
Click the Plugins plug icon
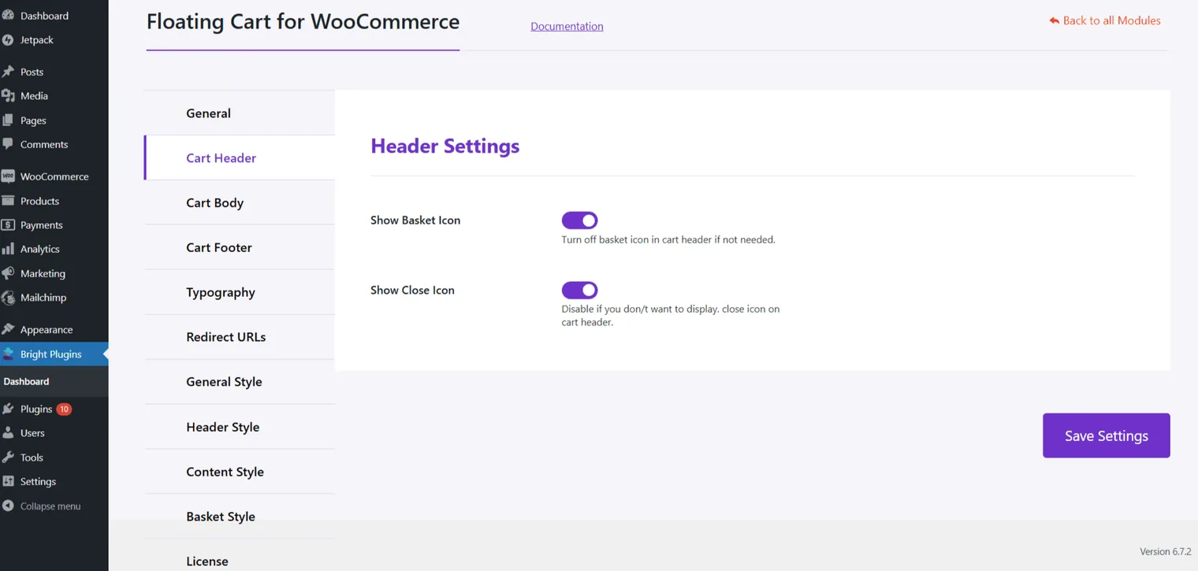tap(8, 409)
